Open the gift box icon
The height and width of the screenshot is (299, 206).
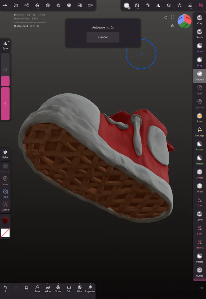(x=201, y=5)
